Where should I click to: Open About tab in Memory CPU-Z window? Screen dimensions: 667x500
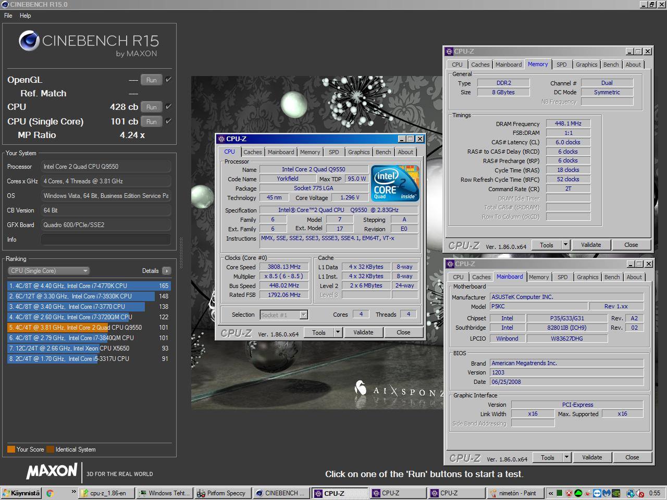(633, 65)
